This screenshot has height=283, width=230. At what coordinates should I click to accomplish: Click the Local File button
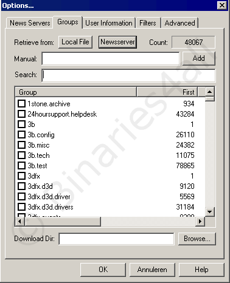coord(75,42)
